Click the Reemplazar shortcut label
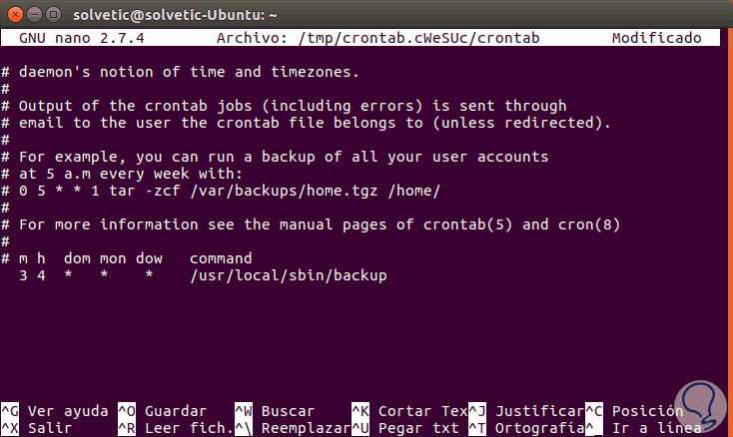The image size is (733, 437). click(302, 428)
